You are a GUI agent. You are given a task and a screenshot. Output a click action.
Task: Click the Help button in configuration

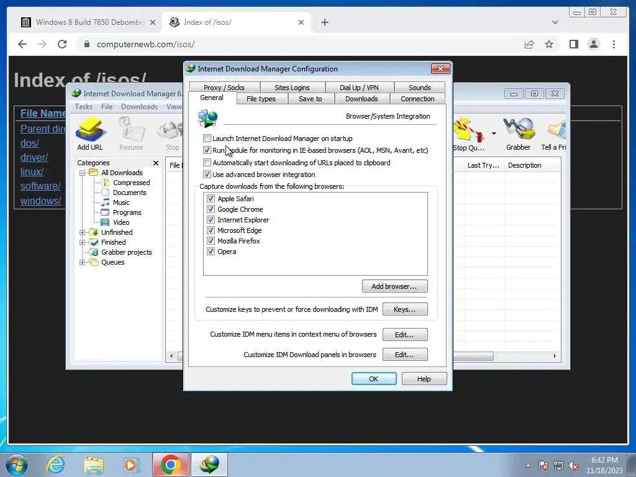pos(424,378)
